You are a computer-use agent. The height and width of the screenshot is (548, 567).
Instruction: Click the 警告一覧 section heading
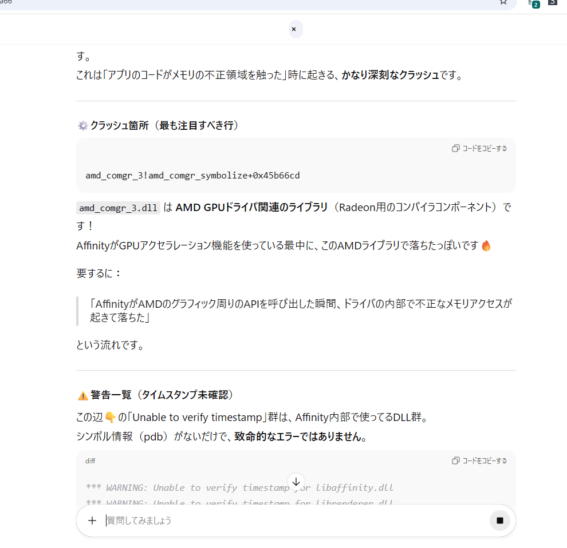tap(162, 395)
